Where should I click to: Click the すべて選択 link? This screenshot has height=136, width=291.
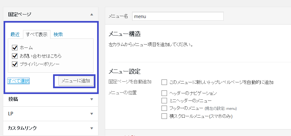tap(18, 81)
